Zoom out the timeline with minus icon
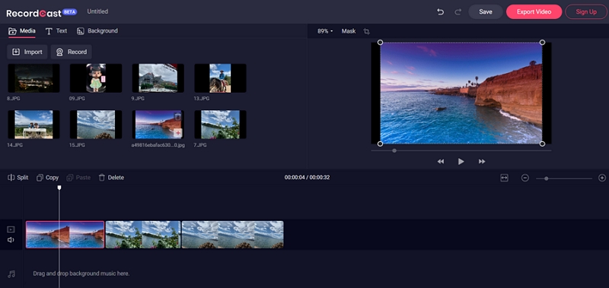The image size is (609, 288). [x=525, y=178]
